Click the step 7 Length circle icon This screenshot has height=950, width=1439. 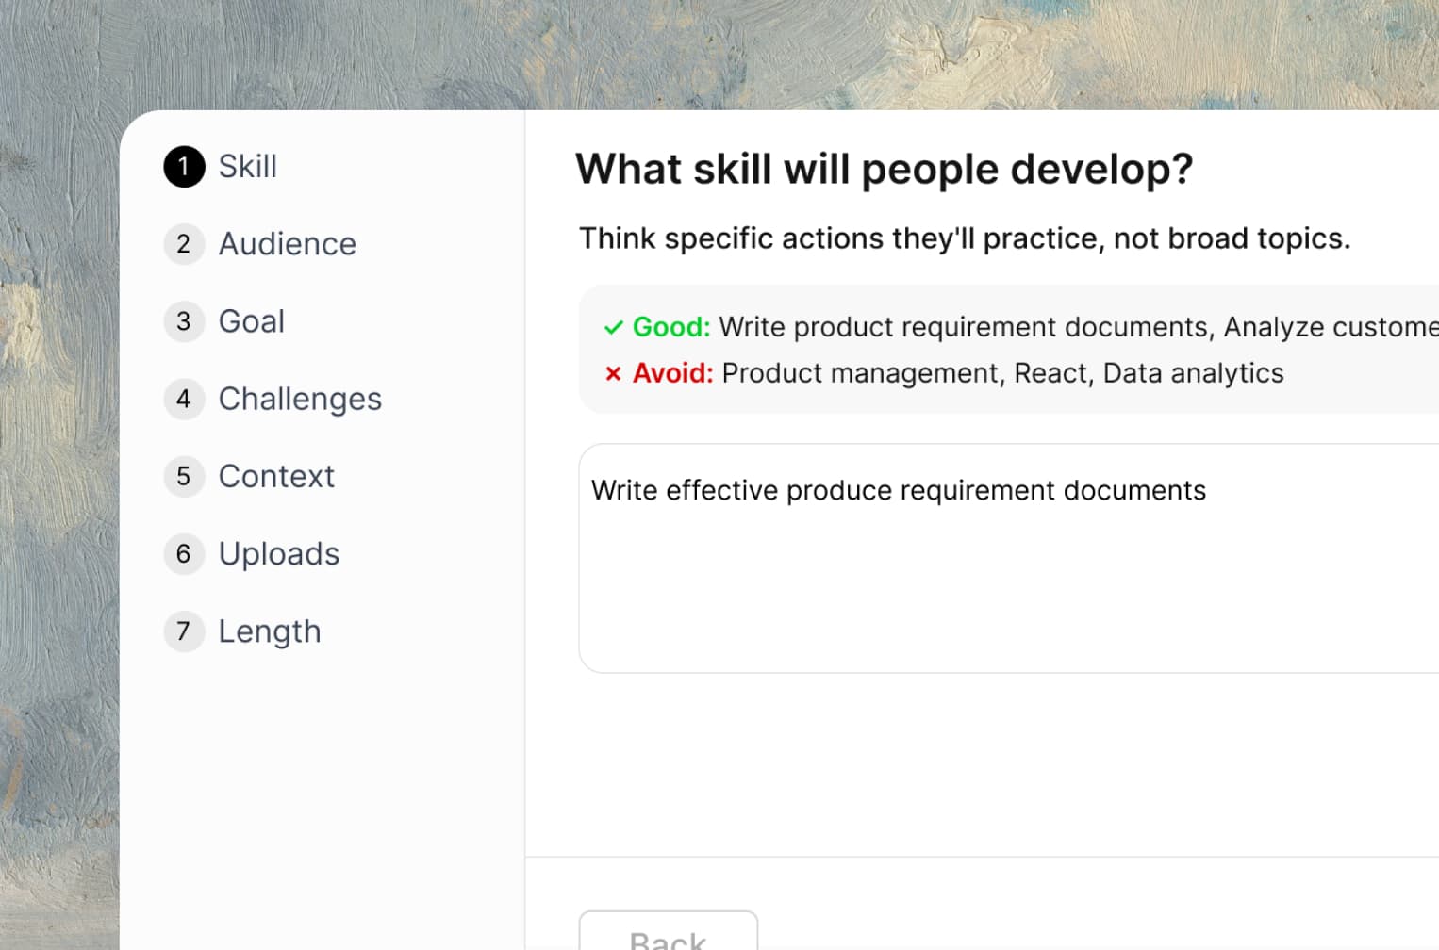[184, 631]
